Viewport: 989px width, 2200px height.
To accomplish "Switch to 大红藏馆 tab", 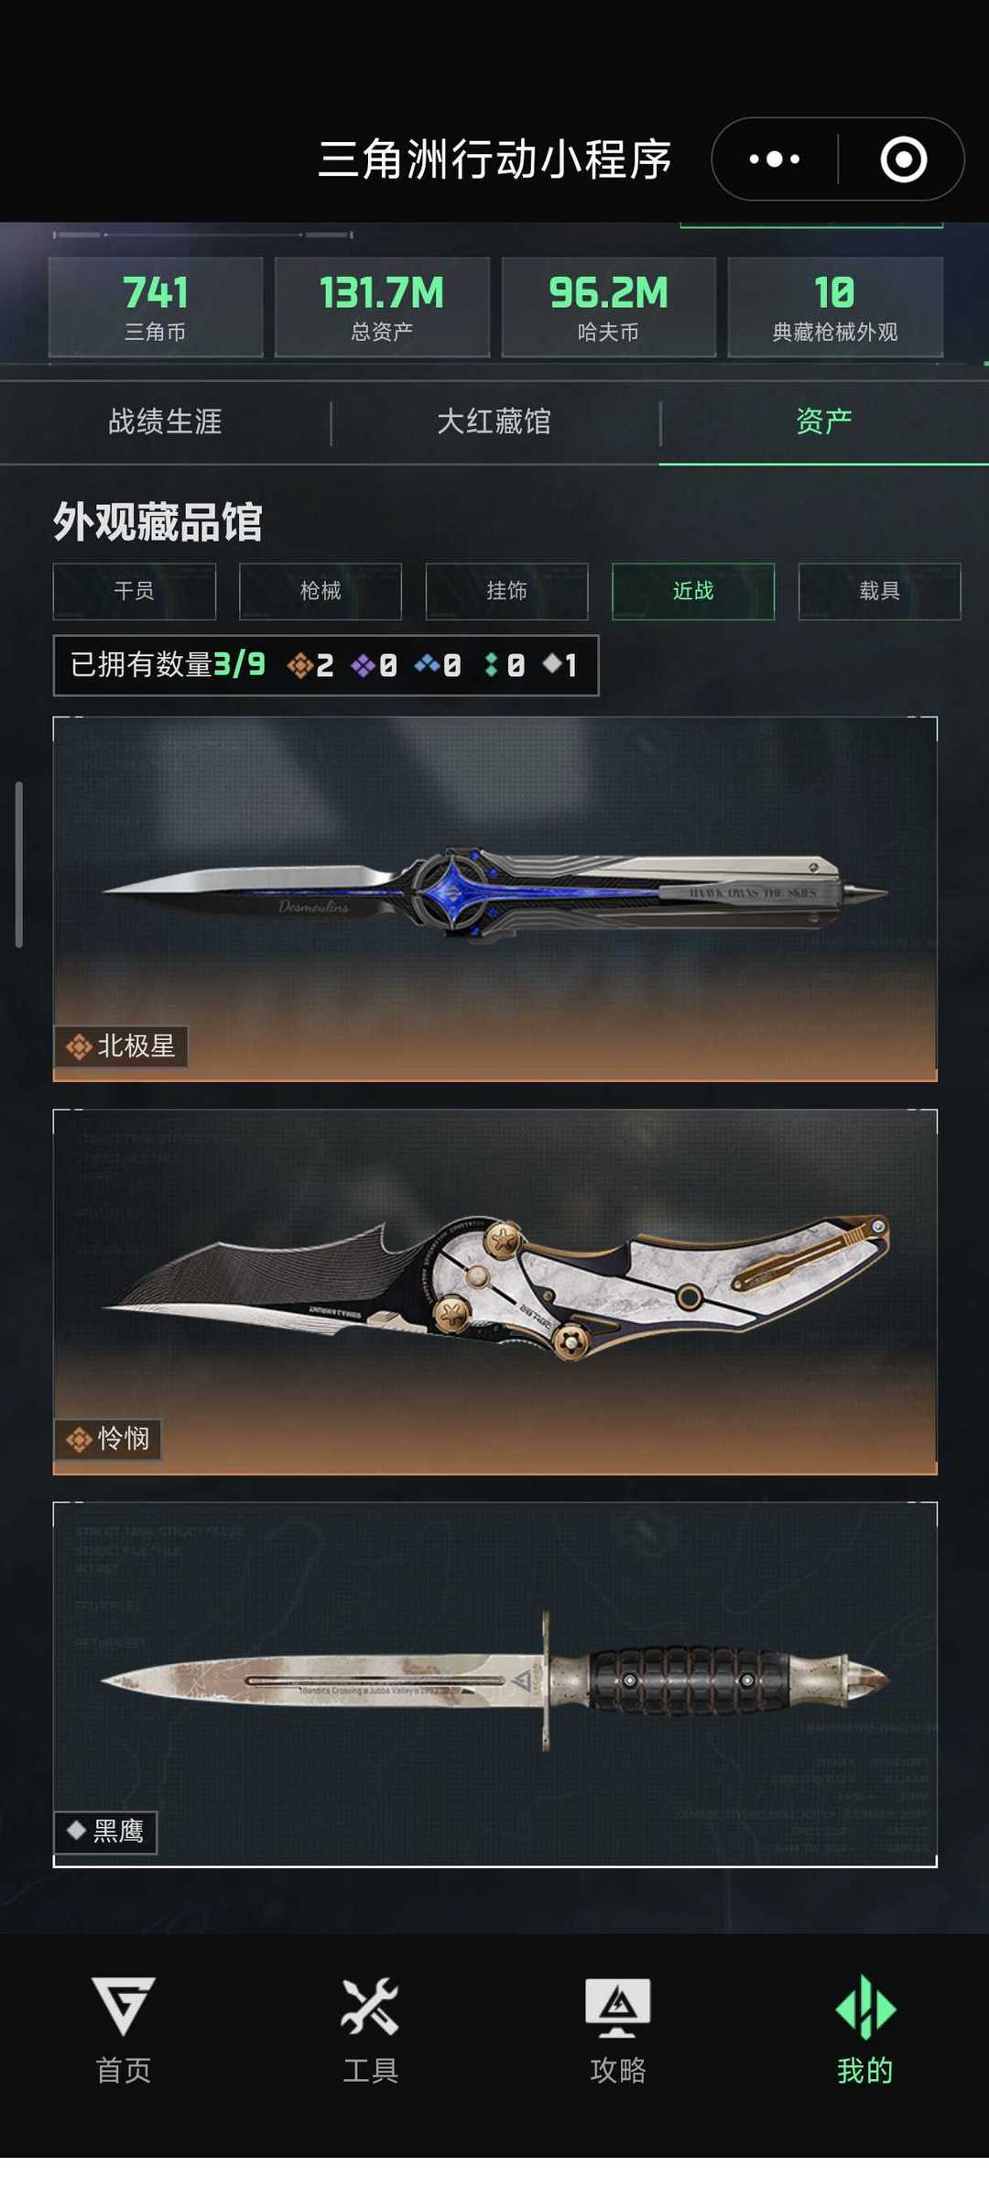I will pyautogui.click(x=494, y=422).
